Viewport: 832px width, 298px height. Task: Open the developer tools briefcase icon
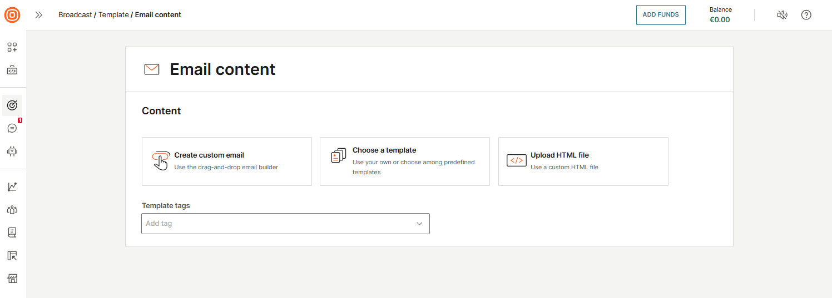point(12,70)
